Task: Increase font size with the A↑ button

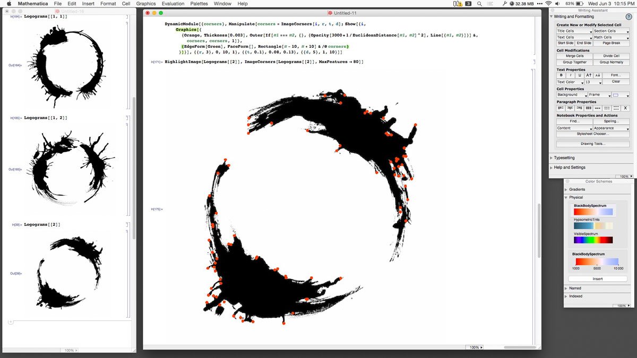Action: (588, 75)
